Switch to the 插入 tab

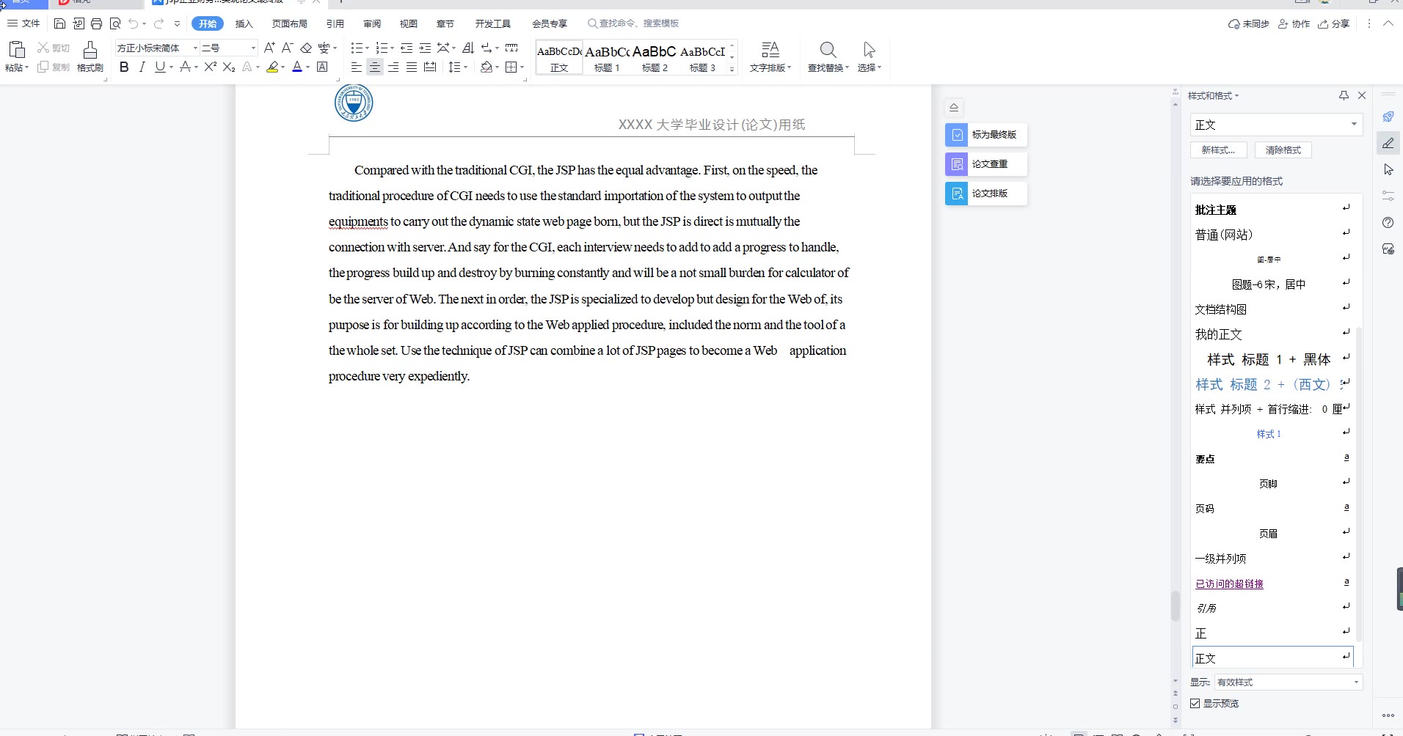click(x=244, y=23)
